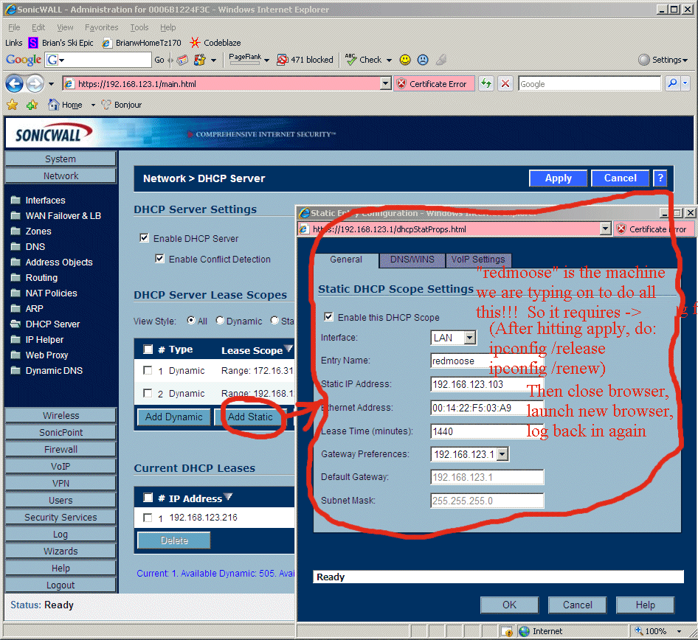The width and height of the screenshot is (698, 640).
Task: Click the Add Dynamic button
Action: [x=173, y=417]
